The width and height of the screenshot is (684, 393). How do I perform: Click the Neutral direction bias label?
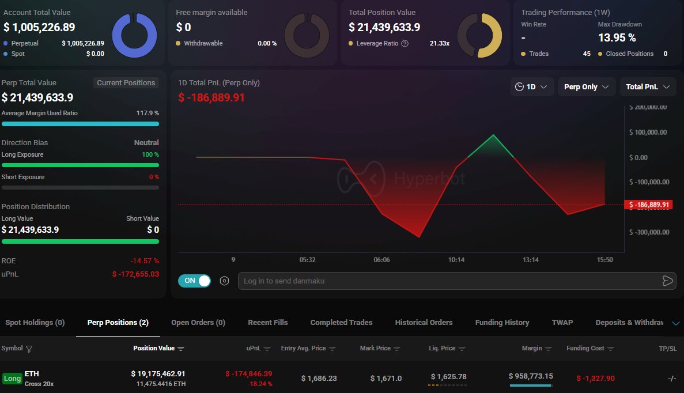[146, 143]
